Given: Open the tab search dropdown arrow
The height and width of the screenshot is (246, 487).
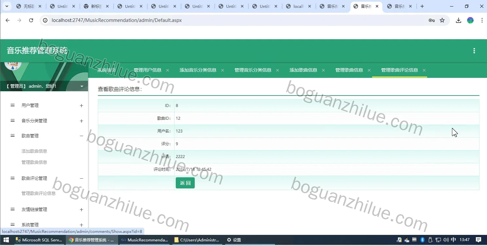Looking at the screenshot, I should [7, 6].
